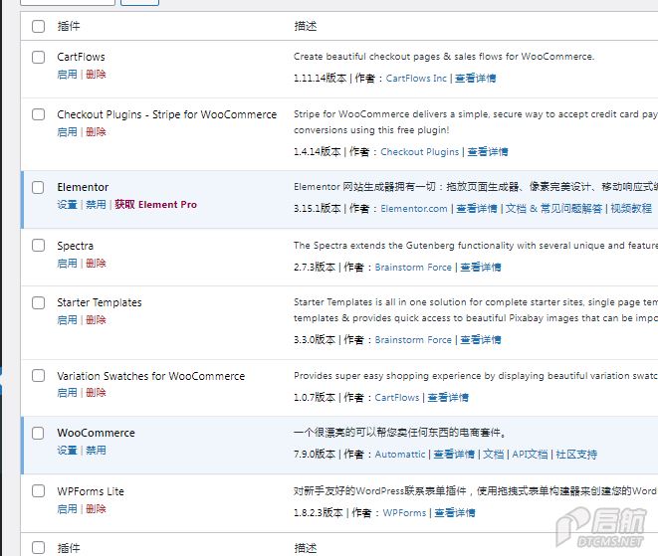This screenshot has width=658, height=556.
Task: Click the Elementor plugin name
Action: (83, 187)
